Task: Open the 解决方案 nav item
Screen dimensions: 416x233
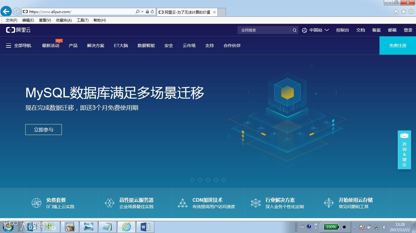Action: coord(96,46)
